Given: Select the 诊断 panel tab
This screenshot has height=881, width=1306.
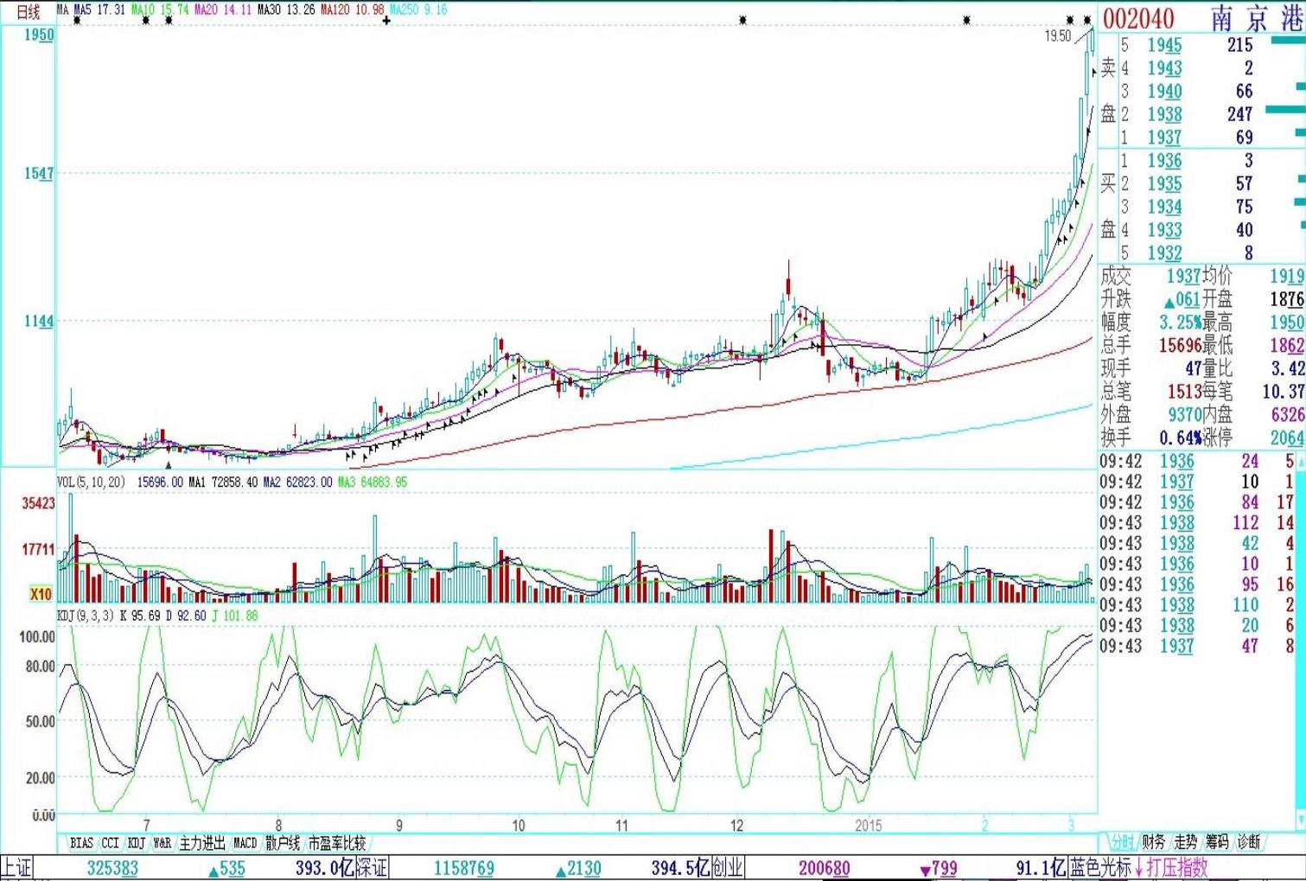Looking at the screenshot, I should pyautogui.click(x=1249, y=842).
